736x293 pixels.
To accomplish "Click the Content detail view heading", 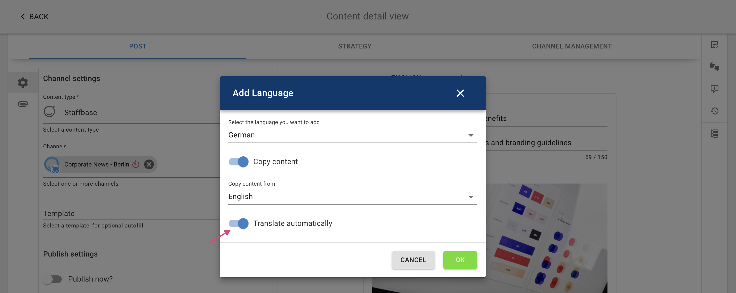I will pos(367,16).
